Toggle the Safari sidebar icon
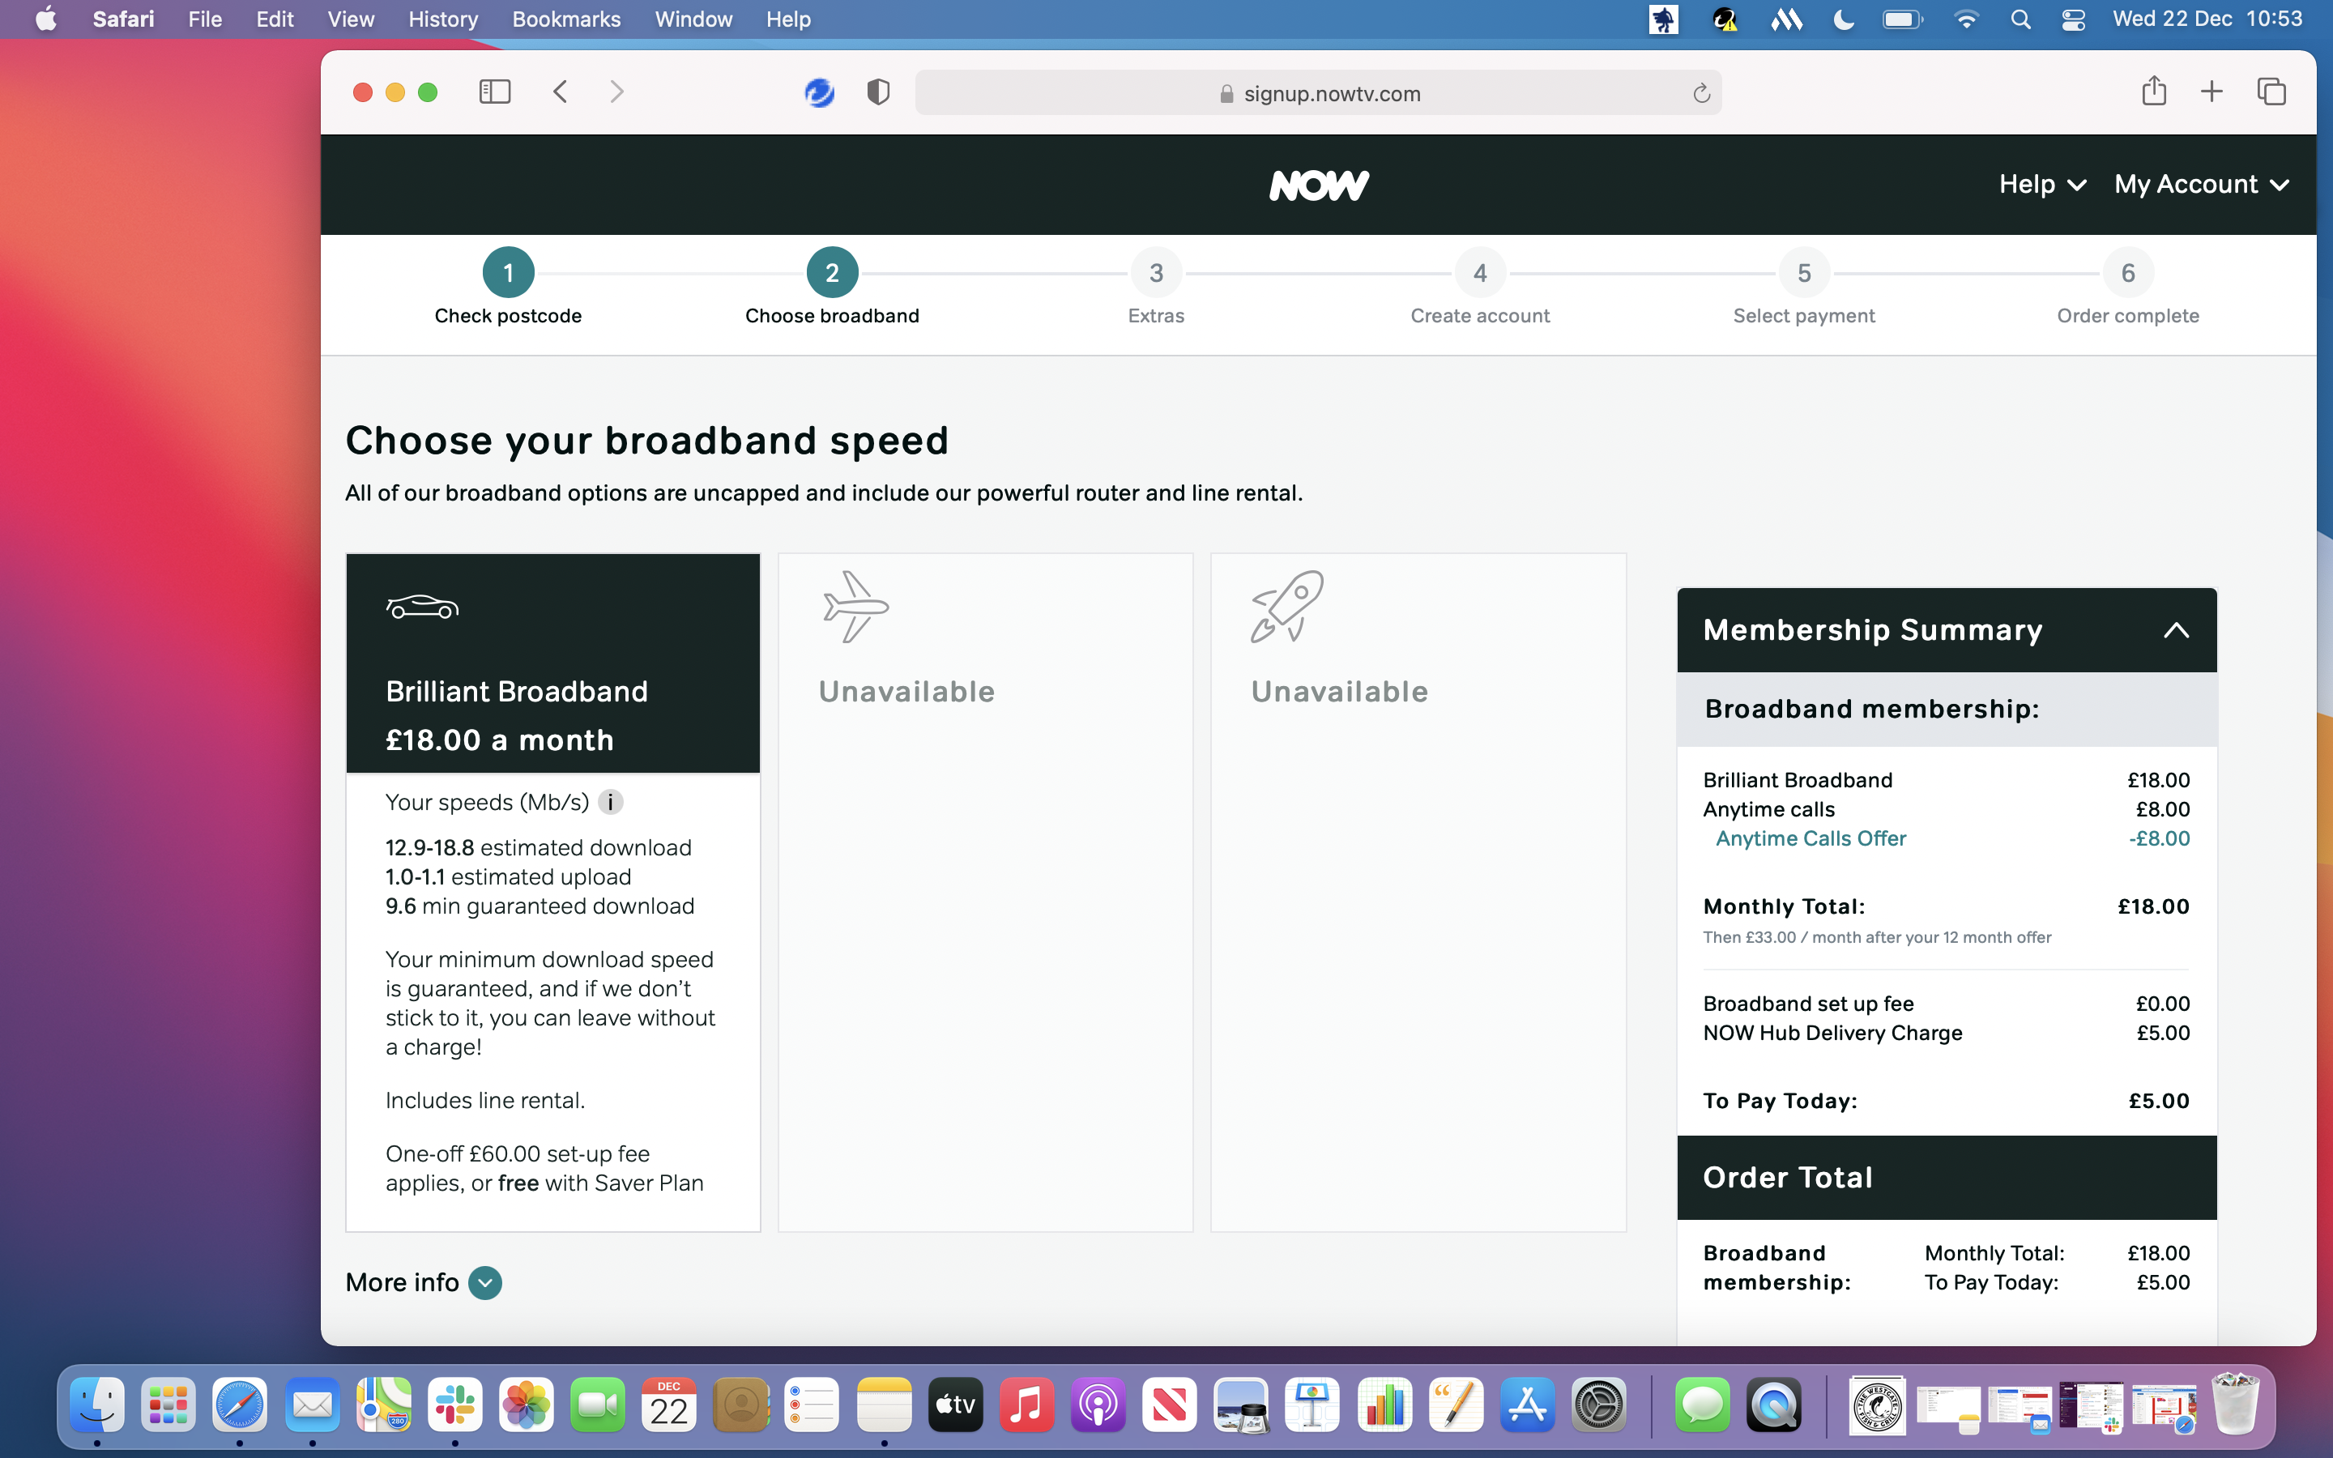Screen dimensions: 2333x1458 [495, 92]
